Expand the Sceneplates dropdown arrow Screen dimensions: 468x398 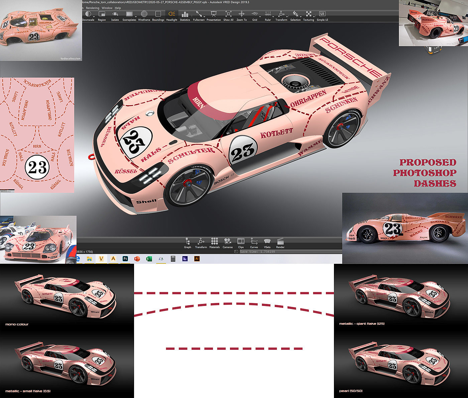click(x=135, y=16)
